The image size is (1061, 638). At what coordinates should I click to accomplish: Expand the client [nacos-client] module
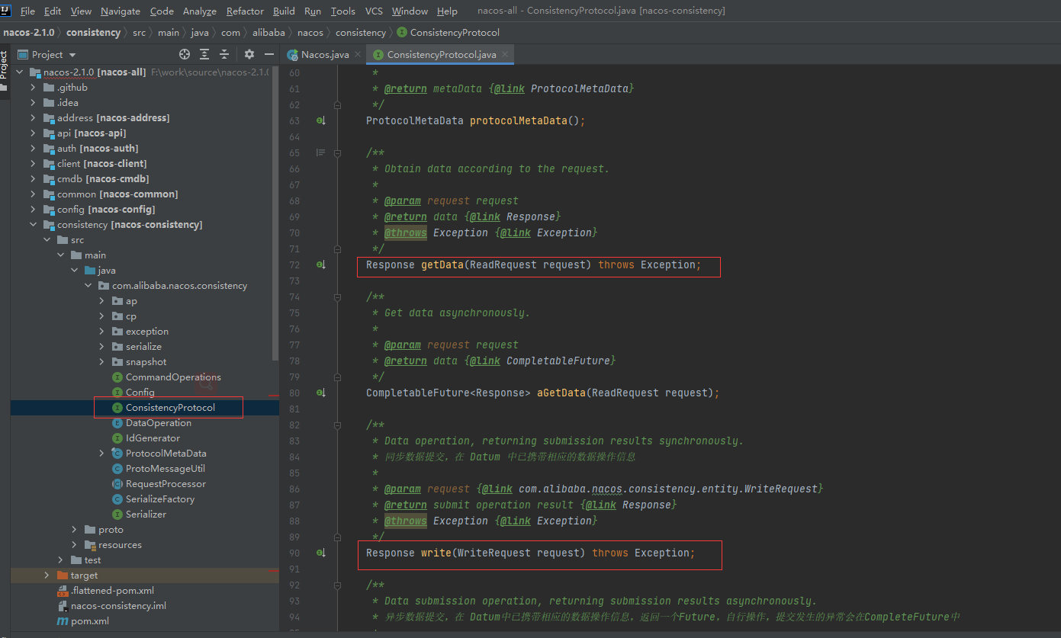coord(33,164)
